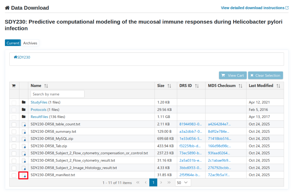Screen dimensions: 293x193
Task: Switch to the Archives tab
Action: [x=30, y=43]
